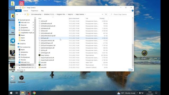Screen dimensions: 169x95
Task: Click the file list vertical scrollbar
Action: [x=133, y=55]
